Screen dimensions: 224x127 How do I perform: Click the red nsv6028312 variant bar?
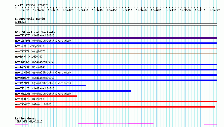[x=116, y=101]
